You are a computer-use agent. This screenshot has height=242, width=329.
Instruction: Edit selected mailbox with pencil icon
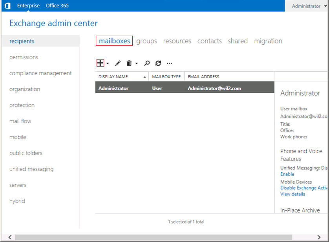pos(118,63)
